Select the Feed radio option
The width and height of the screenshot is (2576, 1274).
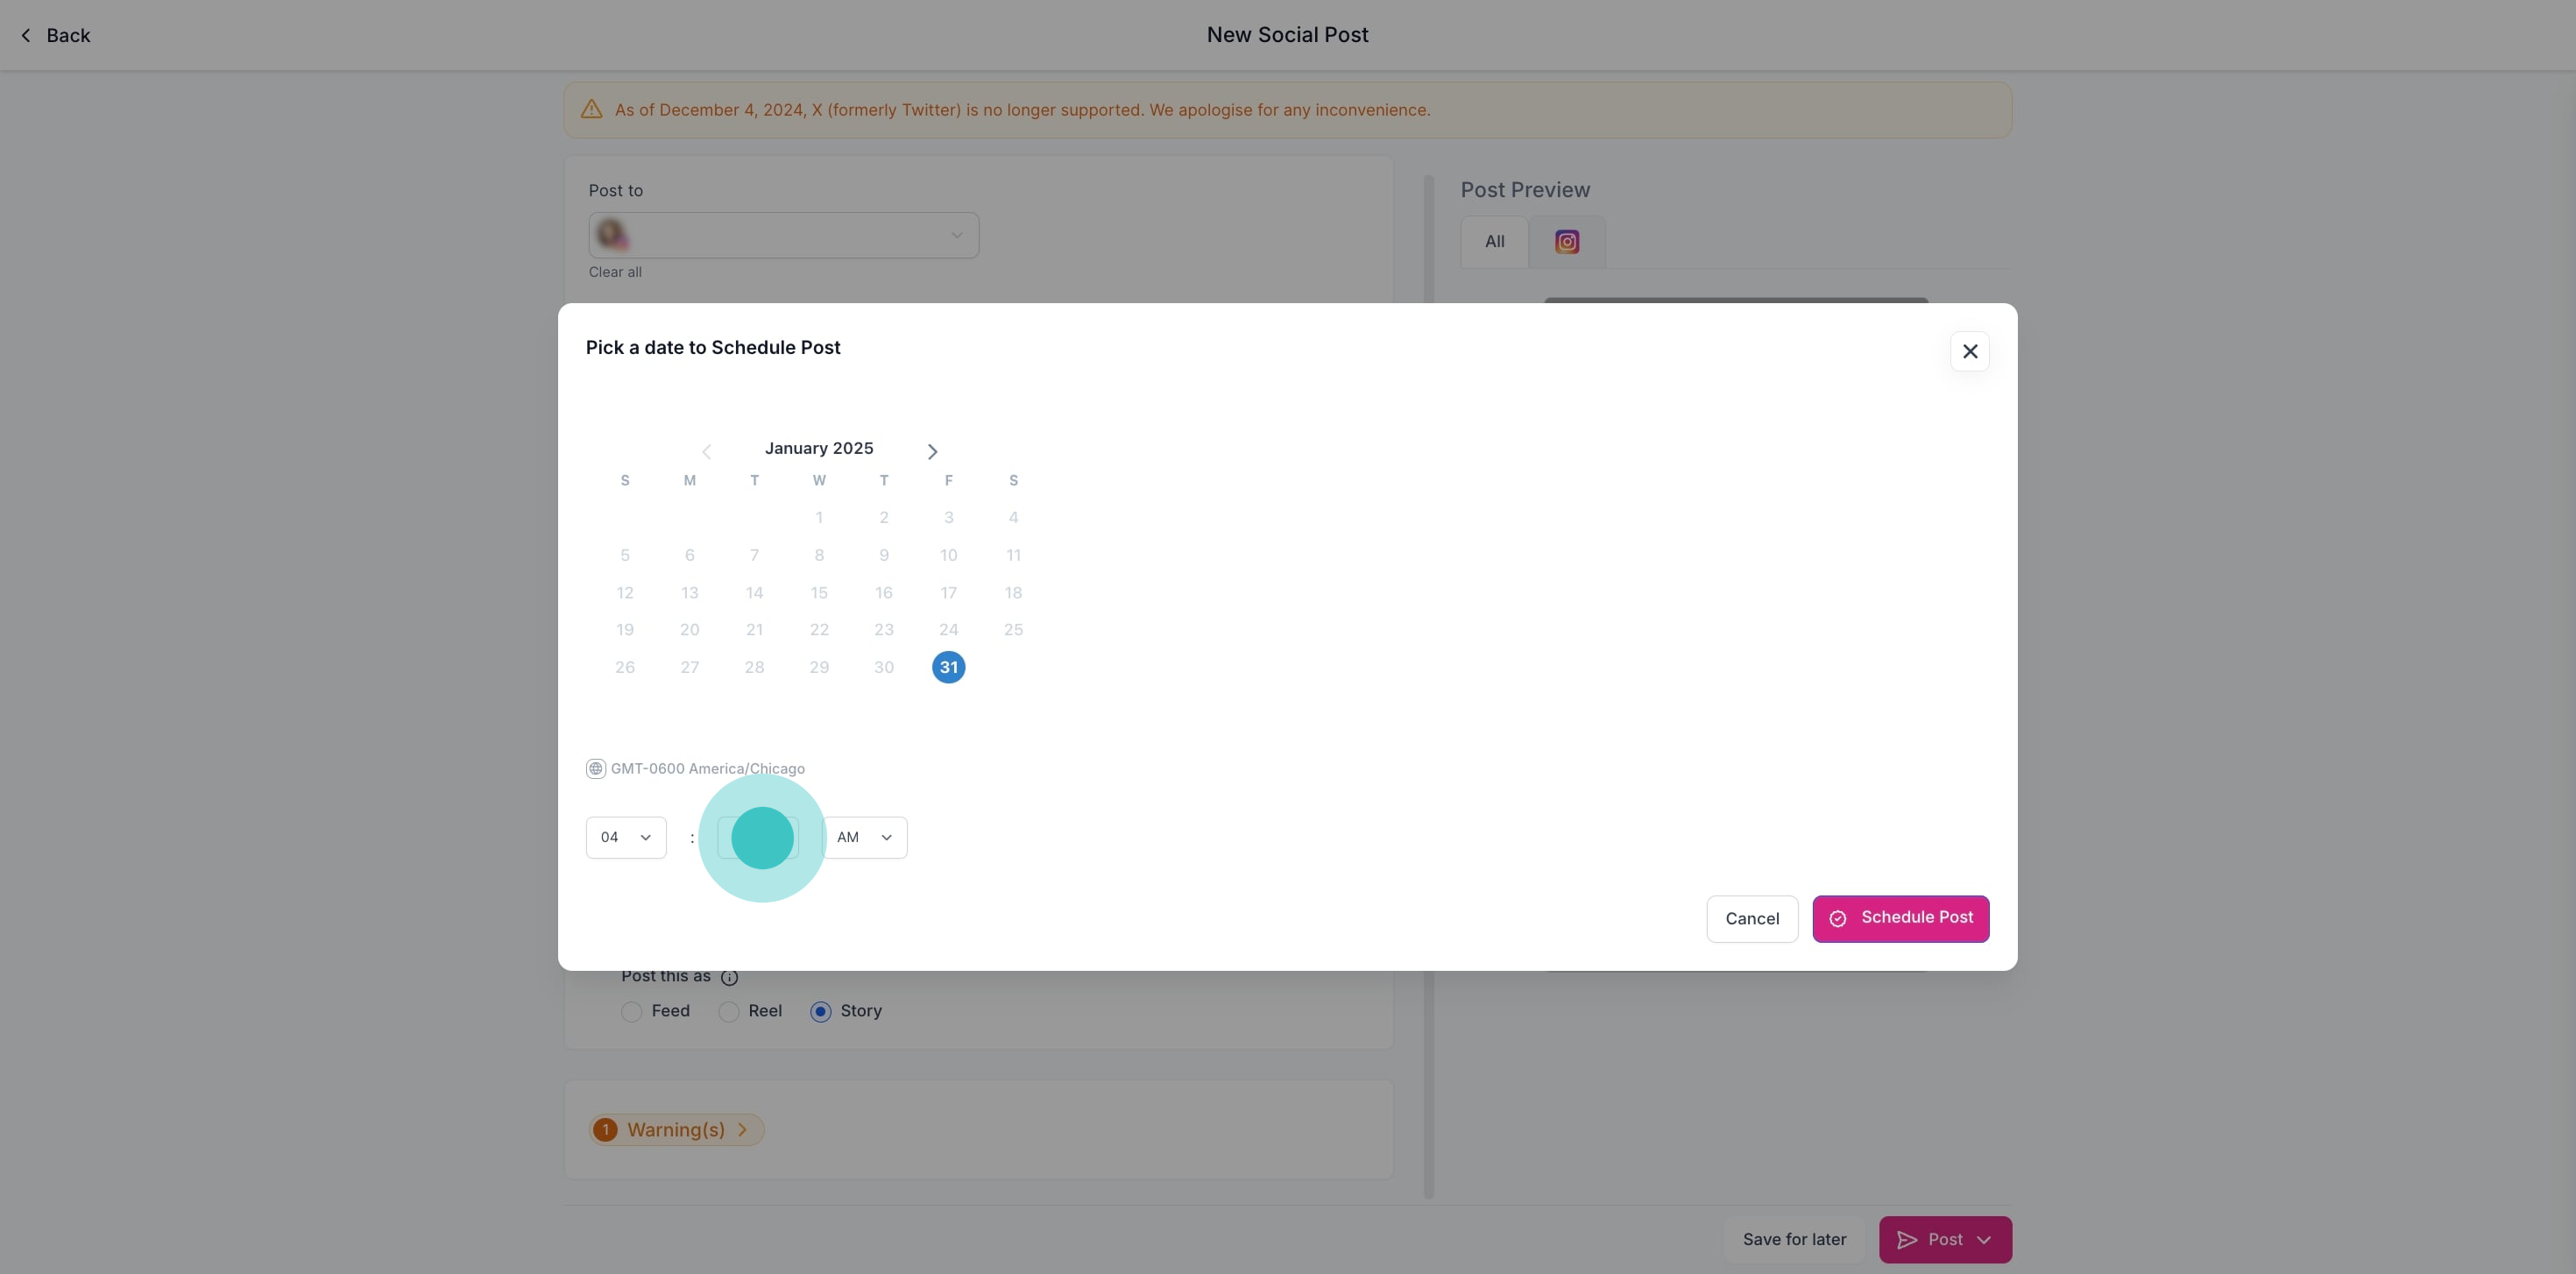click(631, 1011)
